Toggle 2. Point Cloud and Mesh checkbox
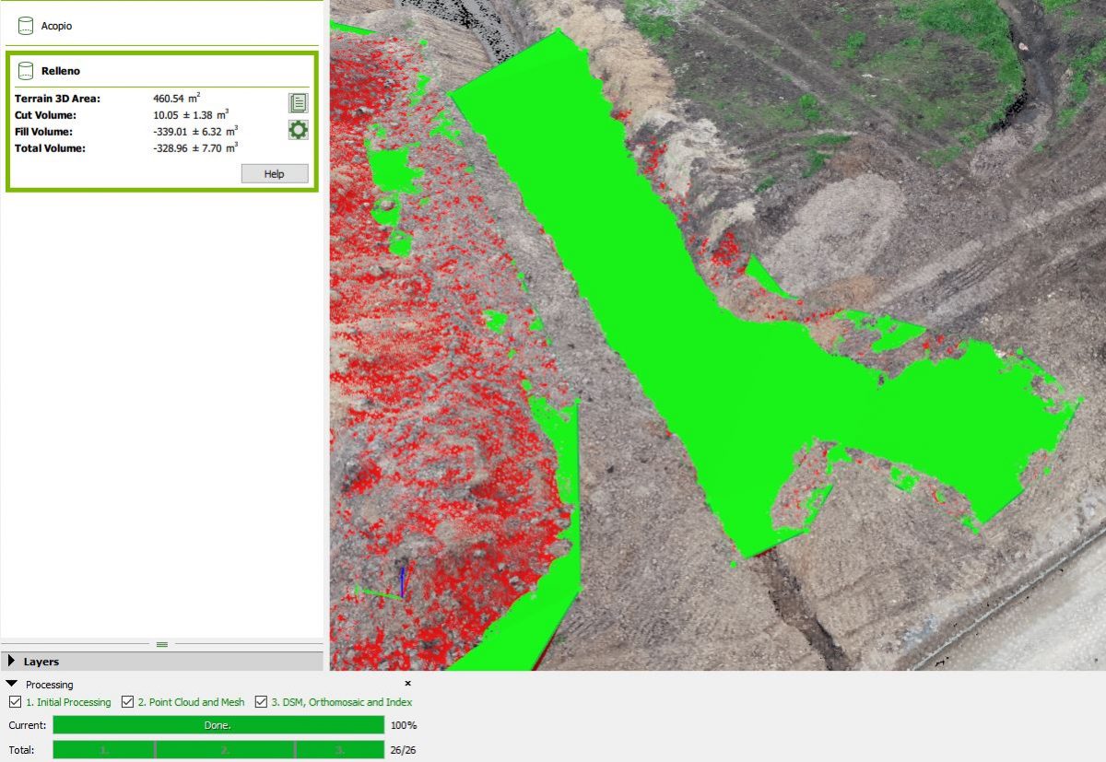Viewport: 1106px width, 762px height. pyautogui.click(x=127, y=702)
